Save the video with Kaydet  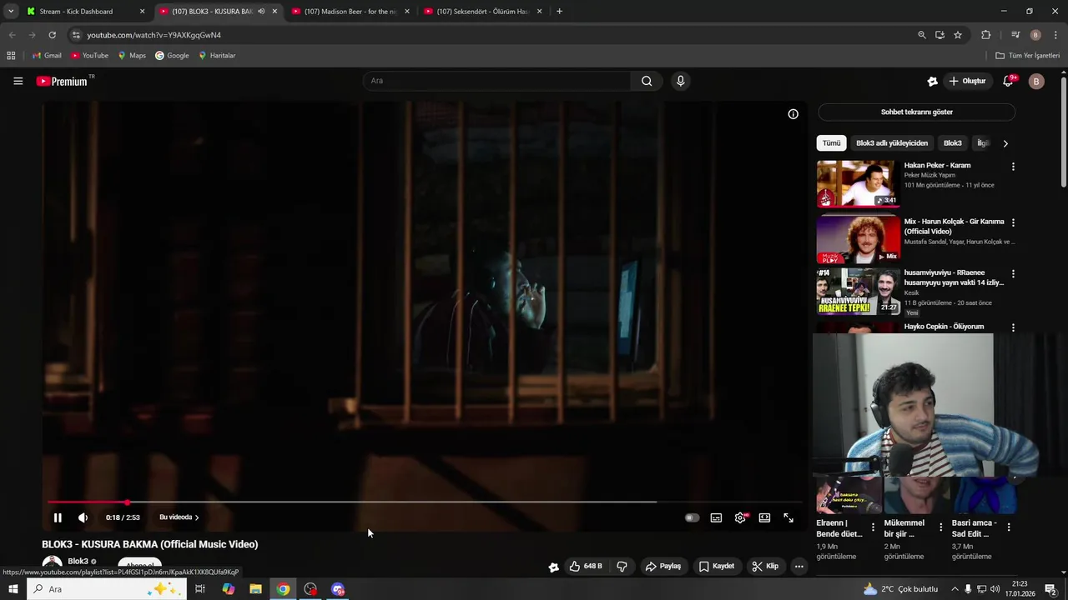[717, 566]
